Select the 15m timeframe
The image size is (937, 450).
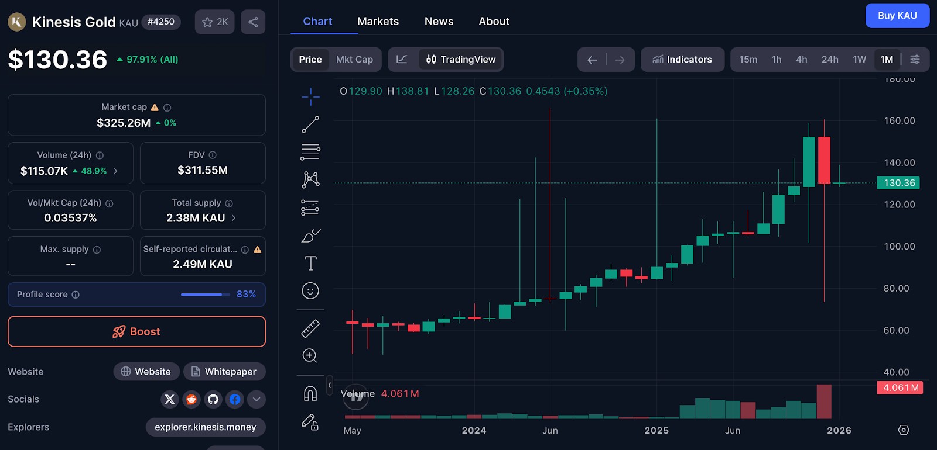(748, 60)
